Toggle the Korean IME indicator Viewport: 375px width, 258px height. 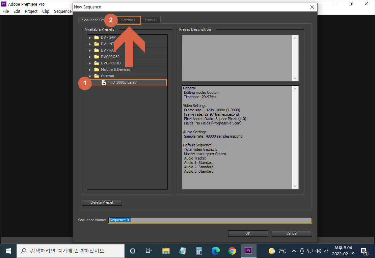(x=326, y=251)
